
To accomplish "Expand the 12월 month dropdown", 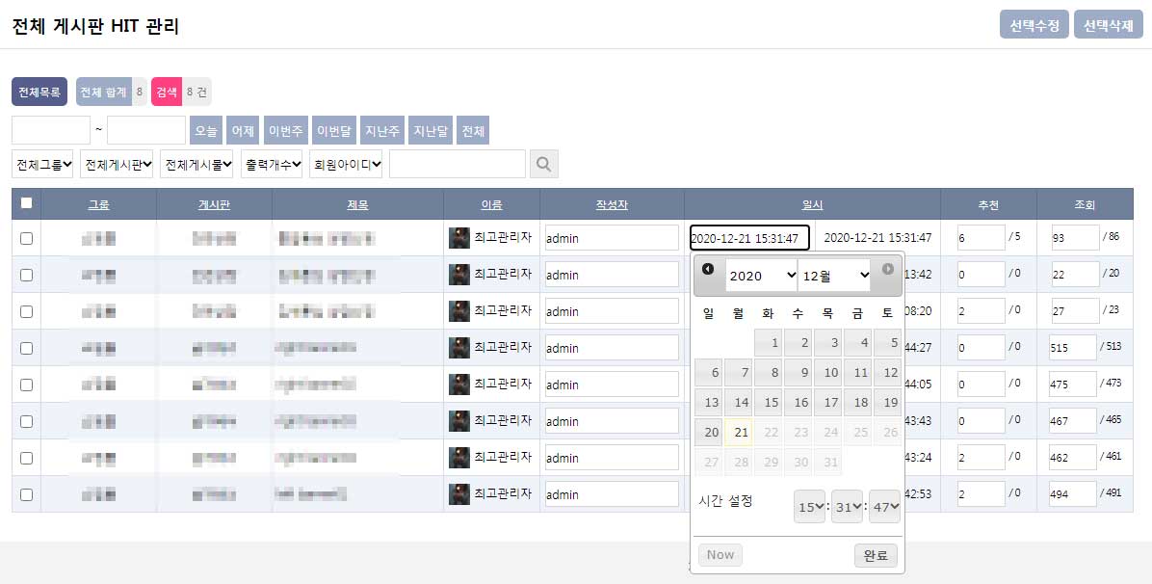I will coord(834,276).
